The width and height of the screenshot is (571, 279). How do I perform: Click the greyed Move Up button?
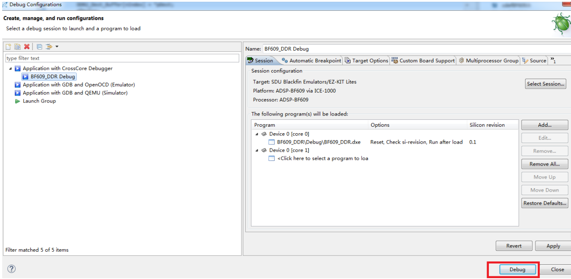coord(545,177)
